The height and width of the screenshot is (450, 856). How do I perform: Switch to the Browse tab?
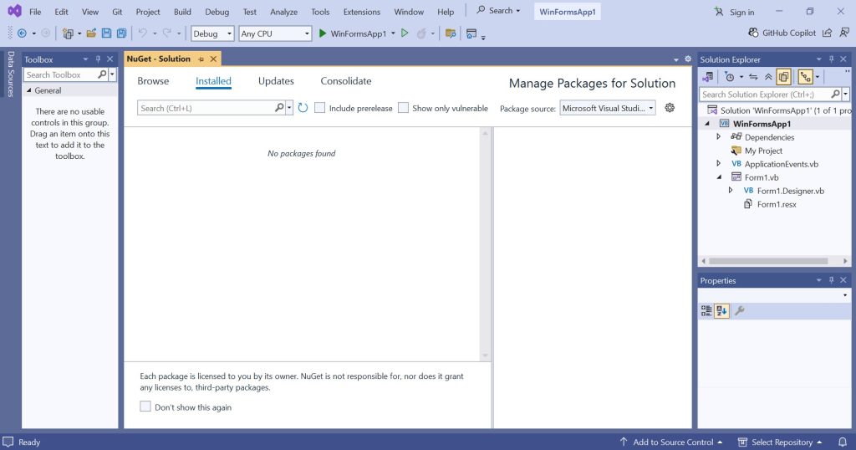(153, 81)
